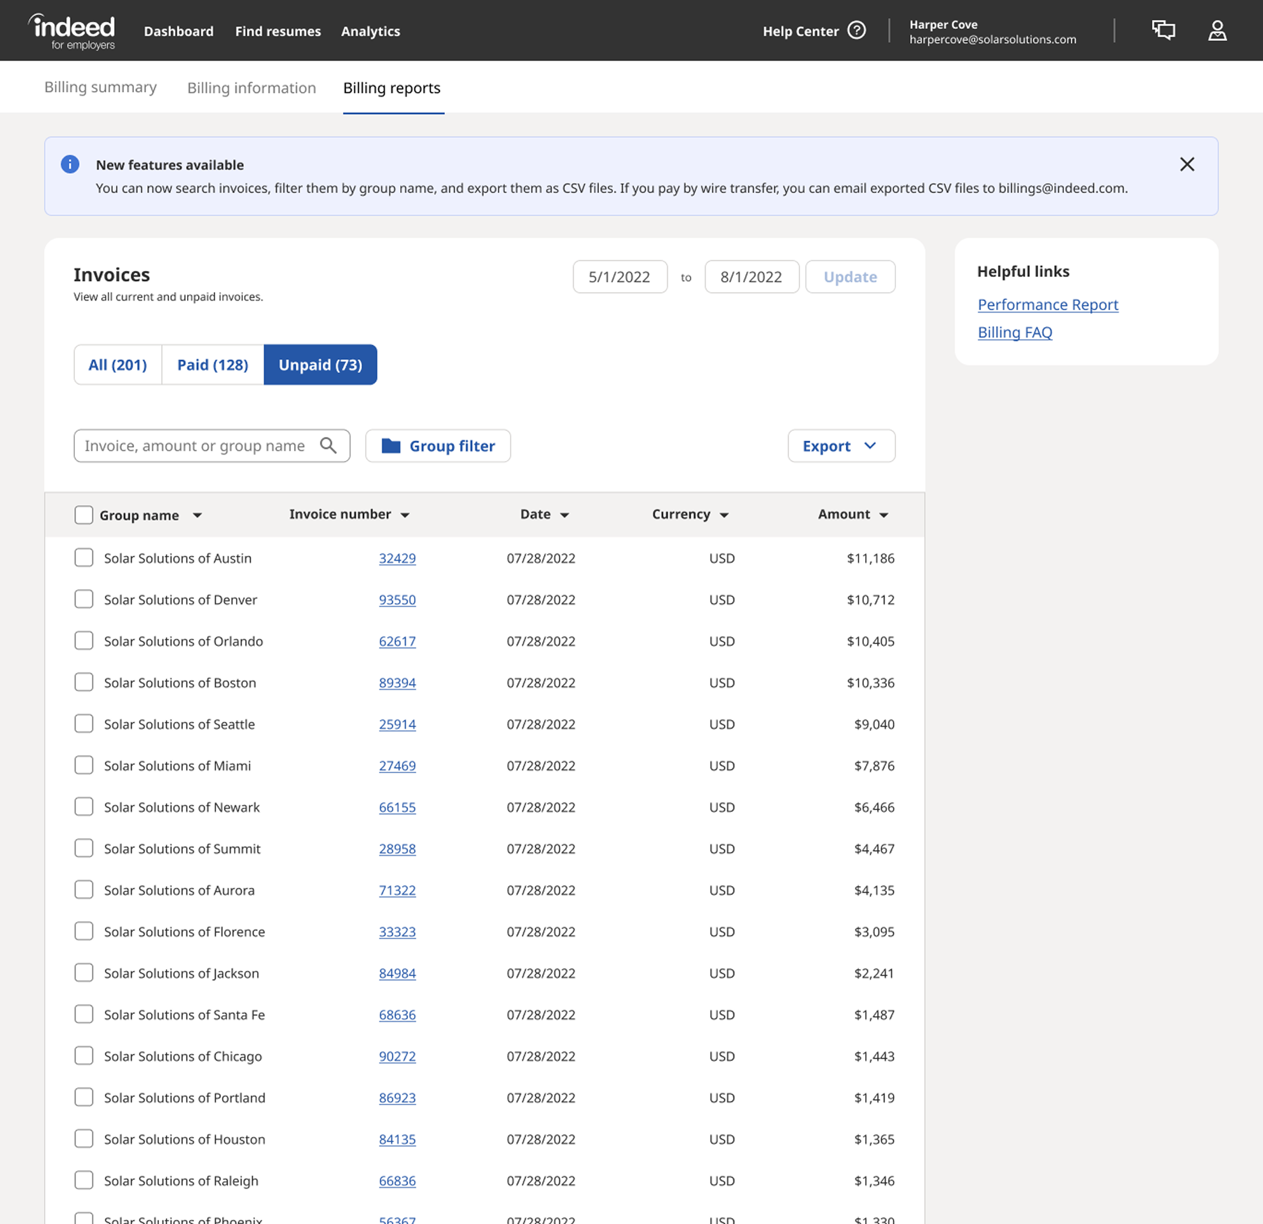Open the Group filter button

(438, 446)
